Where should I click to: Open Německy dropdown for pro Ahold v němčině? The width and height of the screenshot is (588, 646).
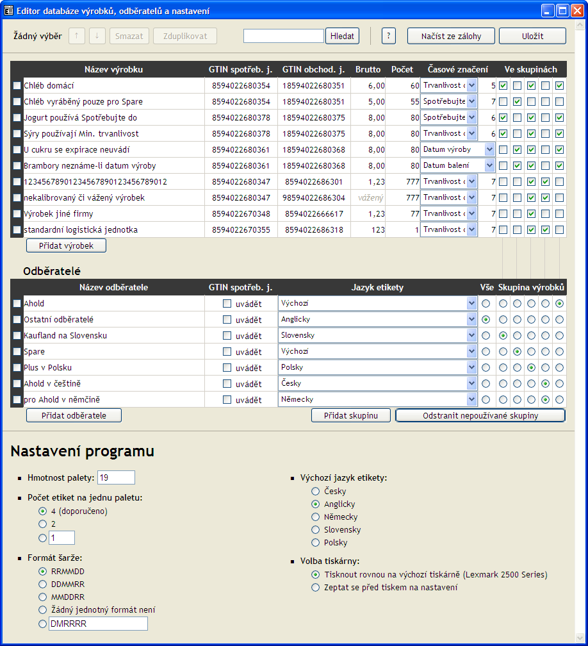pos(378,400)
